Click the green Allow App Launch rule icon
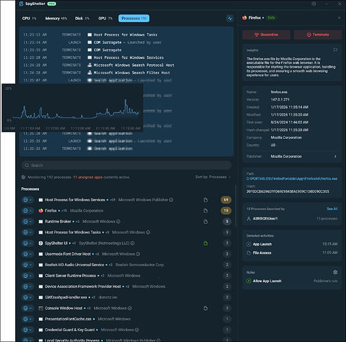346x342 pixels. point(249,281)
